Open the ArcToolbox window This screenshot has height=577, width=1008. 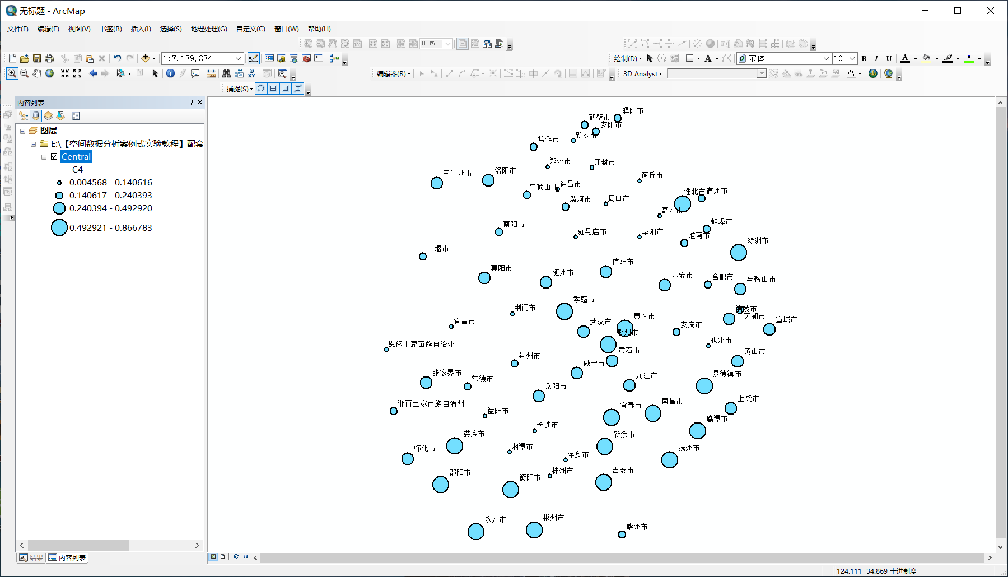coord(306,58)
